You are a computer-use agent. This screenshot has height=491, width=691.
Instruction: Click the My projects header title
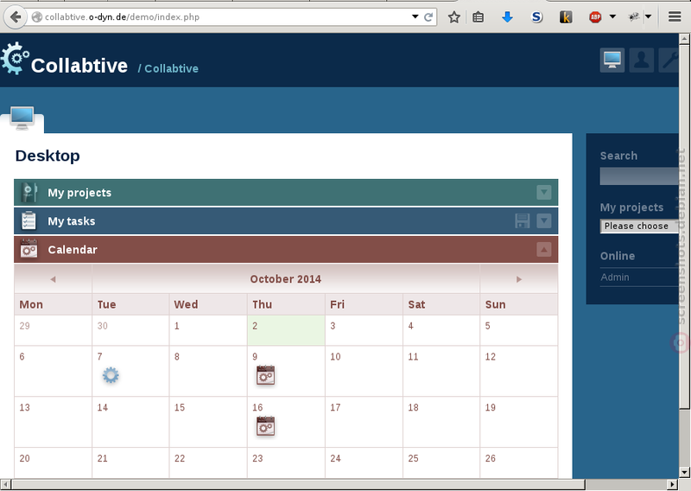click(x=79, y=193)
